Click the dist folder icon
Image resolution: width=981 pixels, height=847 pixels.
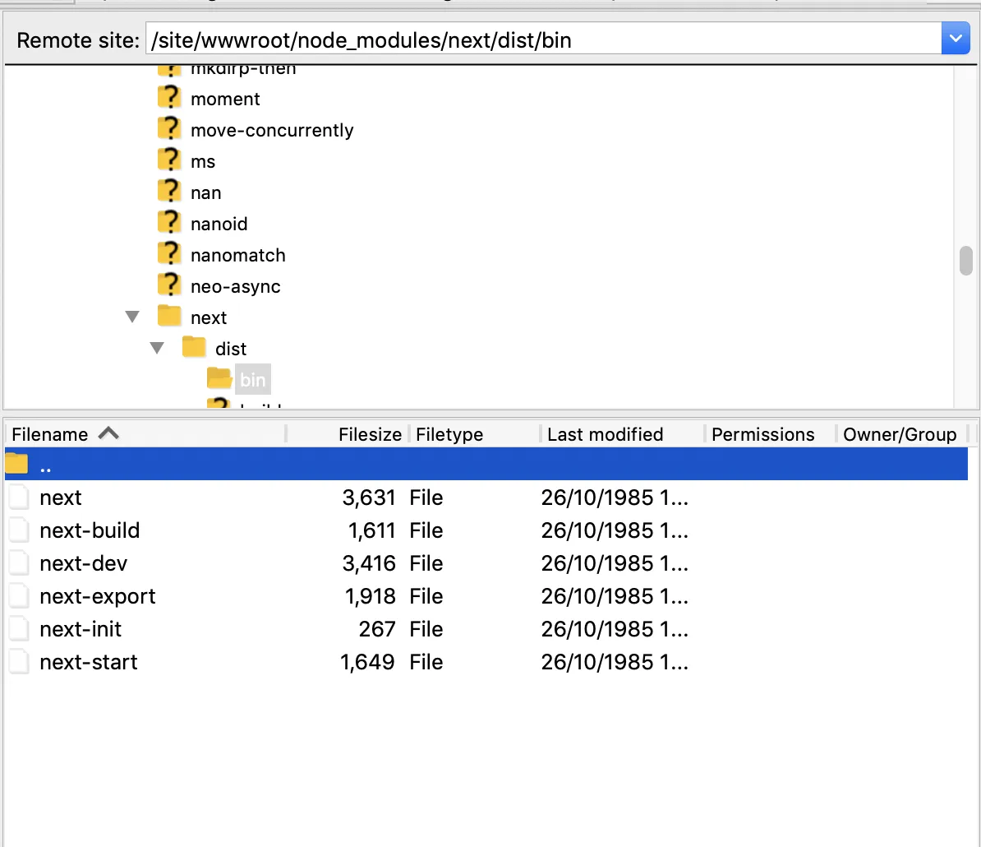pyautogui.click(x=194, y=347)
